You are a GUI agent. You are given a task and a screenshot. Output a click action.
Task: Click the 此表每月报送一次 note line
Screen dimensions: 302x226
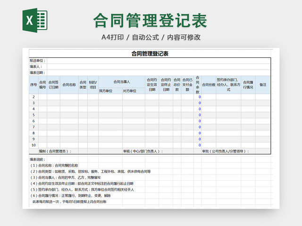69,202
